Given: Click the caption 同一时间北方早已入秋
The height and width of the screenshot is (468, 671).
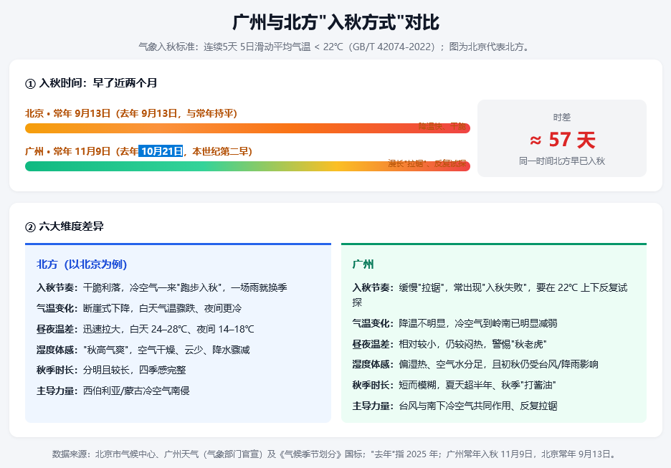Looking at the screenshot, I should pos(562,161).
